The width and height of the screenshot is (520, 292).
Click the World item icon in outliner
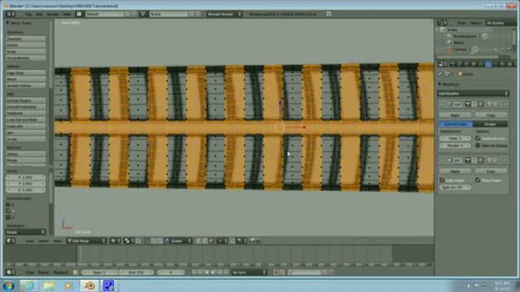[450, 42]
